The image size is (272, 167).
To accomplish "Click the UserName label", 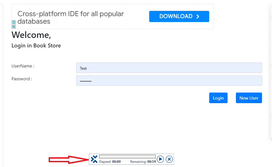I will [x=23, y=66].
